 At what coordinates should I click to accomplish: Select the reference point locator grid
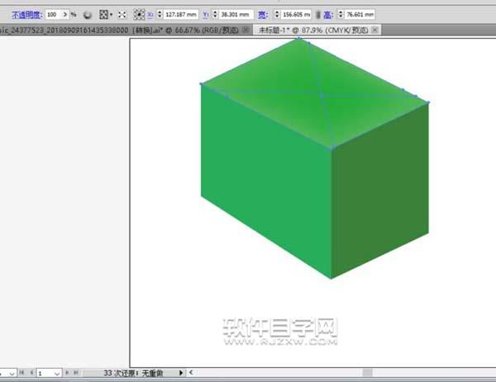click(139, 15)
